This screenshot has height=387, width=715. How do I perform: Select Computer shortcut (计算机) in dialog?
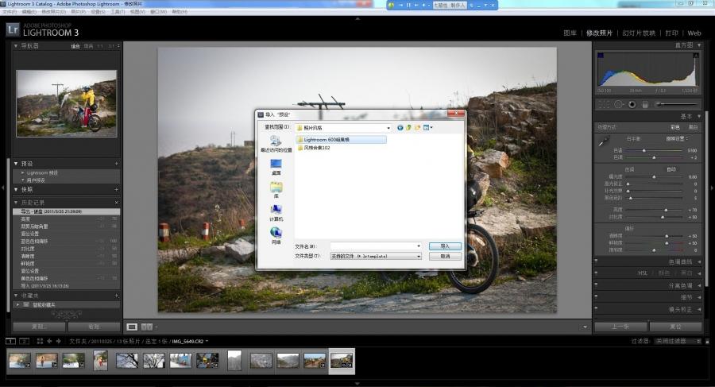[x=276, y=213]
